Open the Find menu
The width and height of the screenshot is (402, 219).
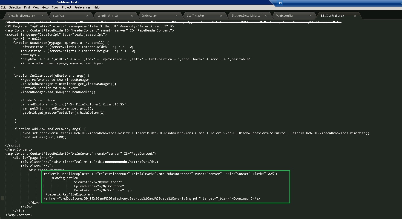click(x=27, y=7)
